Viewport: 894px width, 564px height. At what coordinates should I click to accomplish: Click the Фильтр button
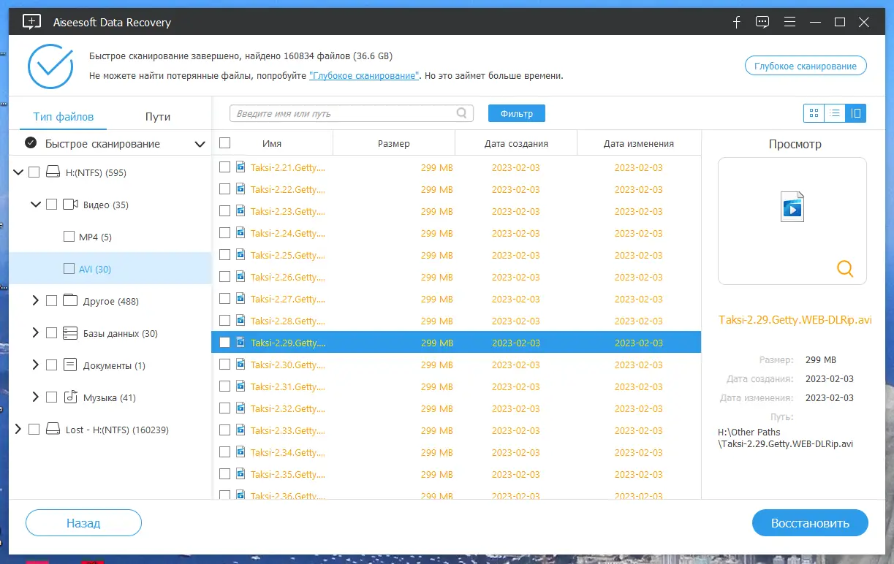tap(517, 113)
